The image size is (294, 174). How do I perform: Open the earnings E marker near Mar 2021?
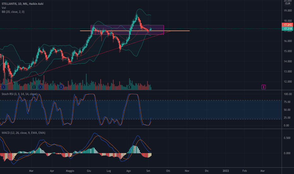click(x=34, y=87)
